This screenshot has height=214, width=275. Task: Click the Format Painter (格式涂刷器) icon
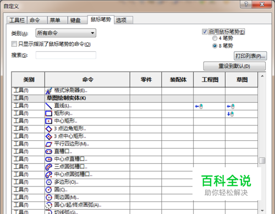pos(48,91)
